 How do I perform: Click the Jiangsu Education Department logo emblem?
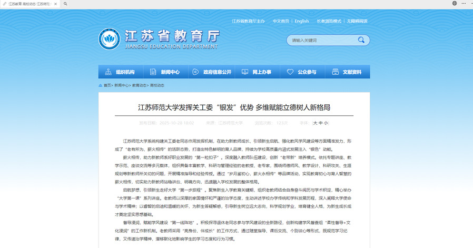[x=110, y=38]
